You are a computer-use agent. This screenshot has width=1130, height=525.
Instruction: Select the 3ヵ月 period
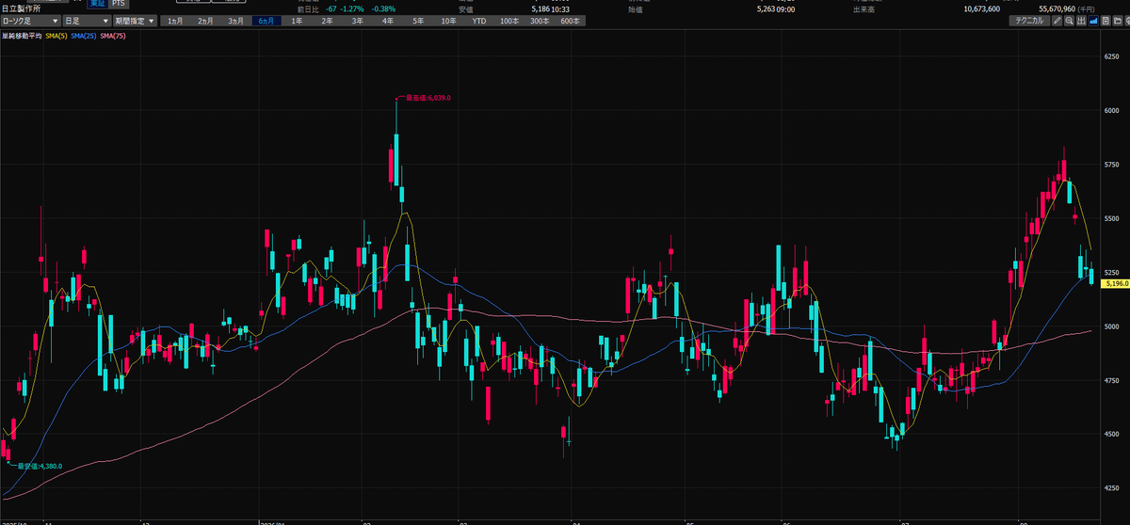coord(236,21)
